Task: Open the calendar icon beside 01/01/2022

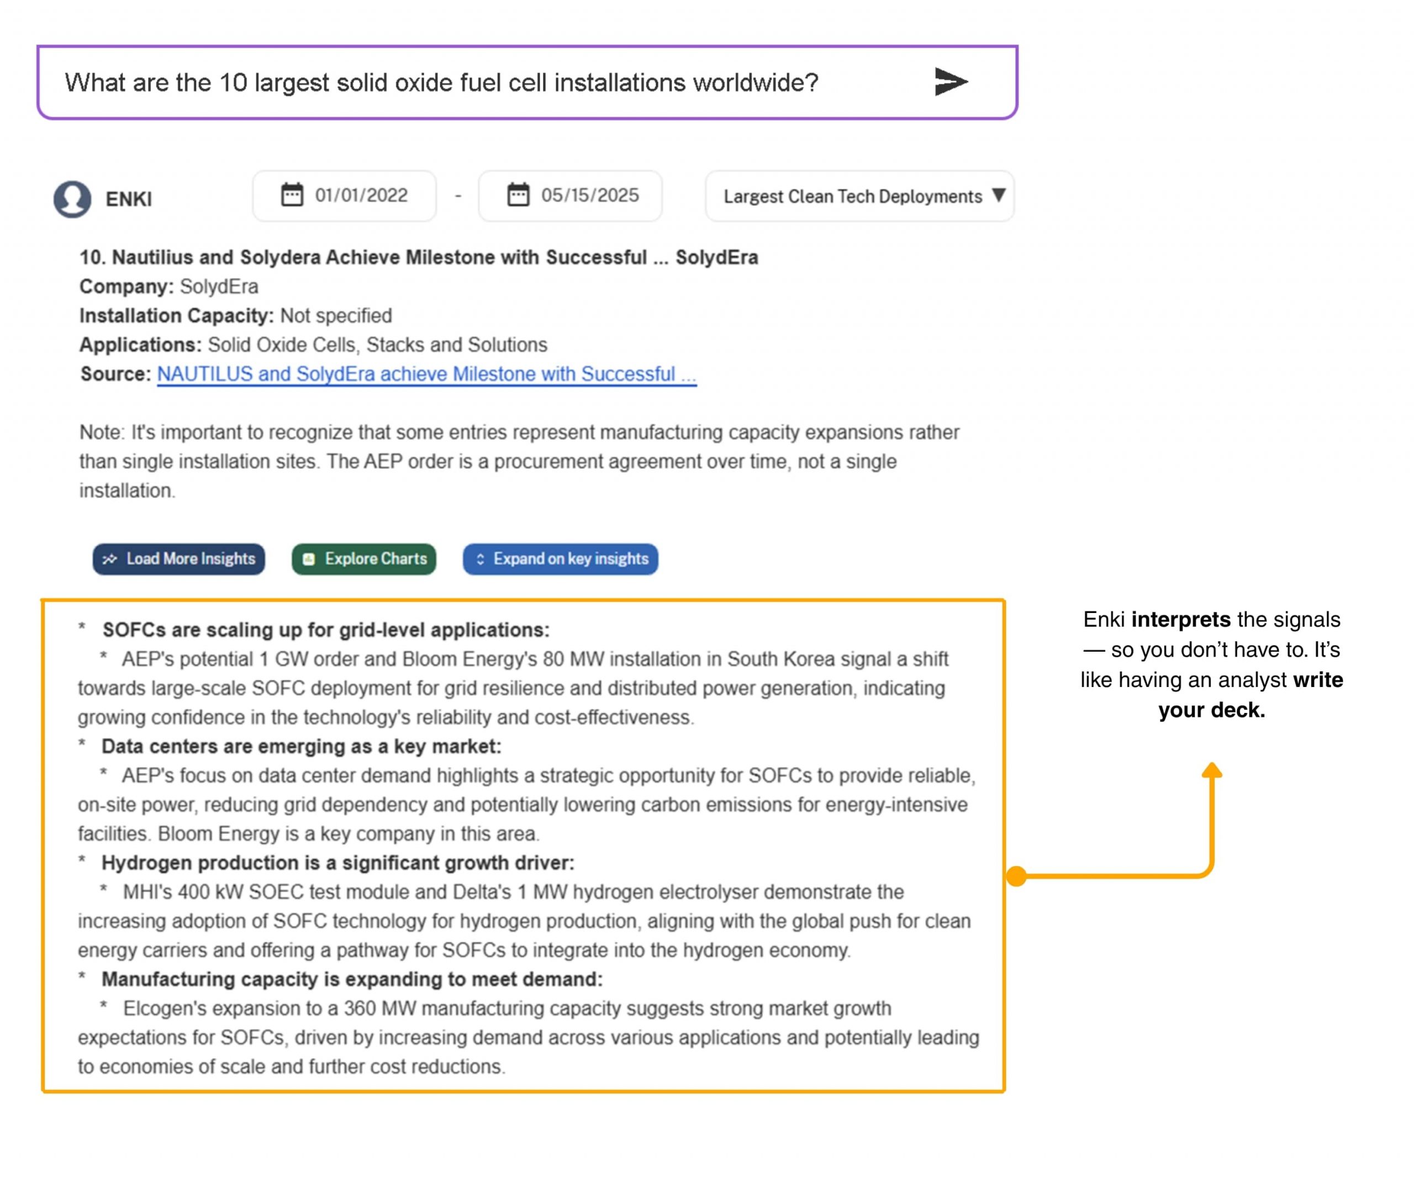Action: point(292,195)
